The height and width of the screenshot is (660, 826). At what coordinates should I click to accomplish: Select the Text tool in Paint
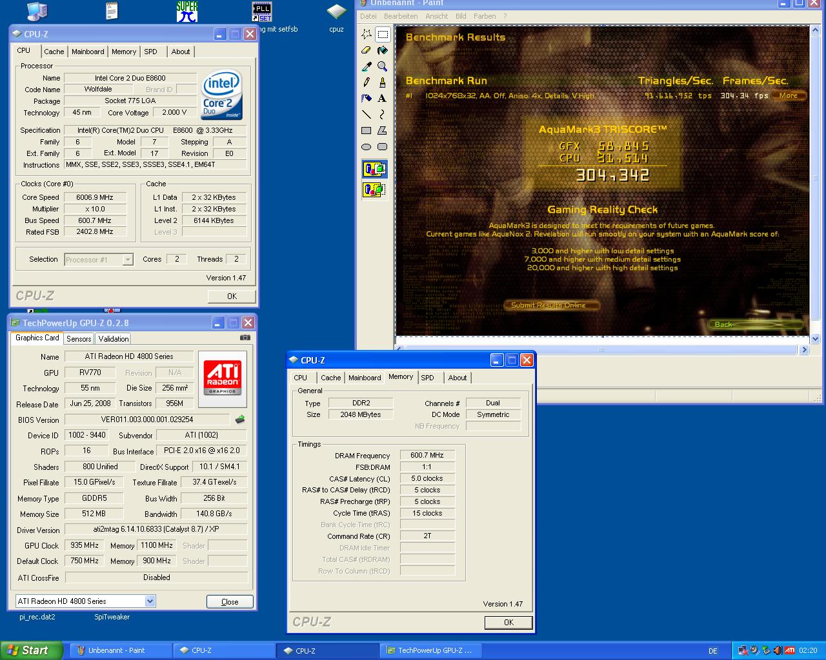click(x=383, y=98)
